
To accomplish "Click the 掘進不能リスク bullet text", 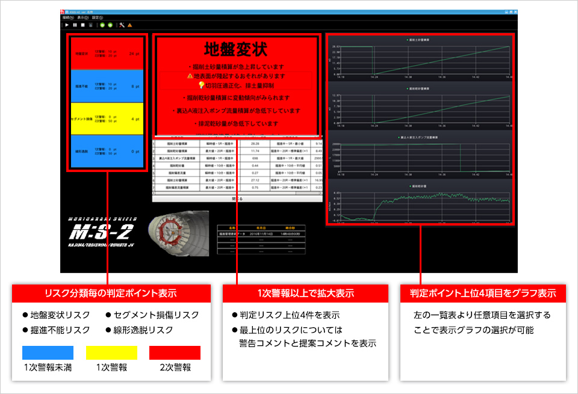I will [x=60, y=330].
